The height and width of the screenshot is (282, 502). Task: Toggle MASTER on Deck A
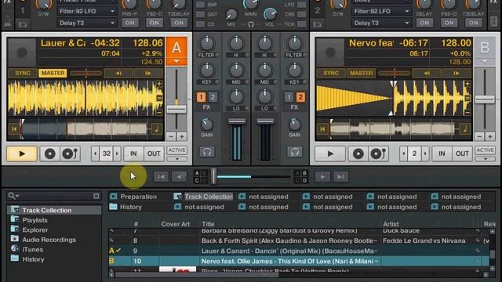[x=53, y=73]
